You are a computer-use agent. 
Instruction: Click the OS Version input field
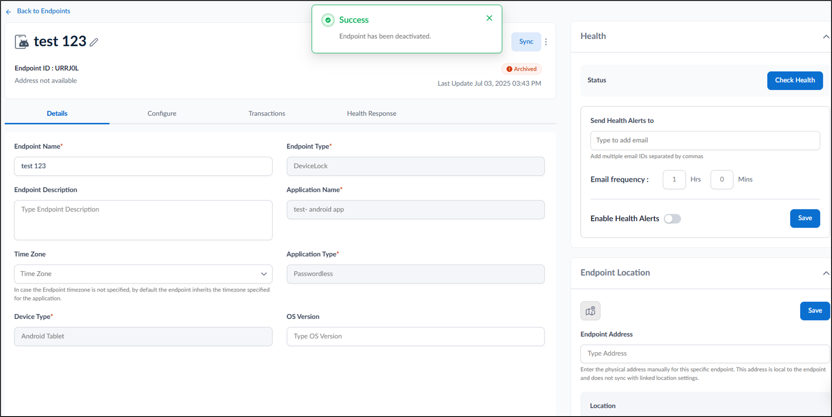(x=415, y=336)
